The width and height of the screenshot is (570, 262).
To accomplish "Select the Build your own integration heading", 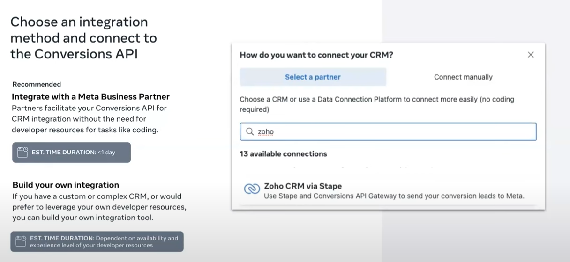I will coord(66,185).
